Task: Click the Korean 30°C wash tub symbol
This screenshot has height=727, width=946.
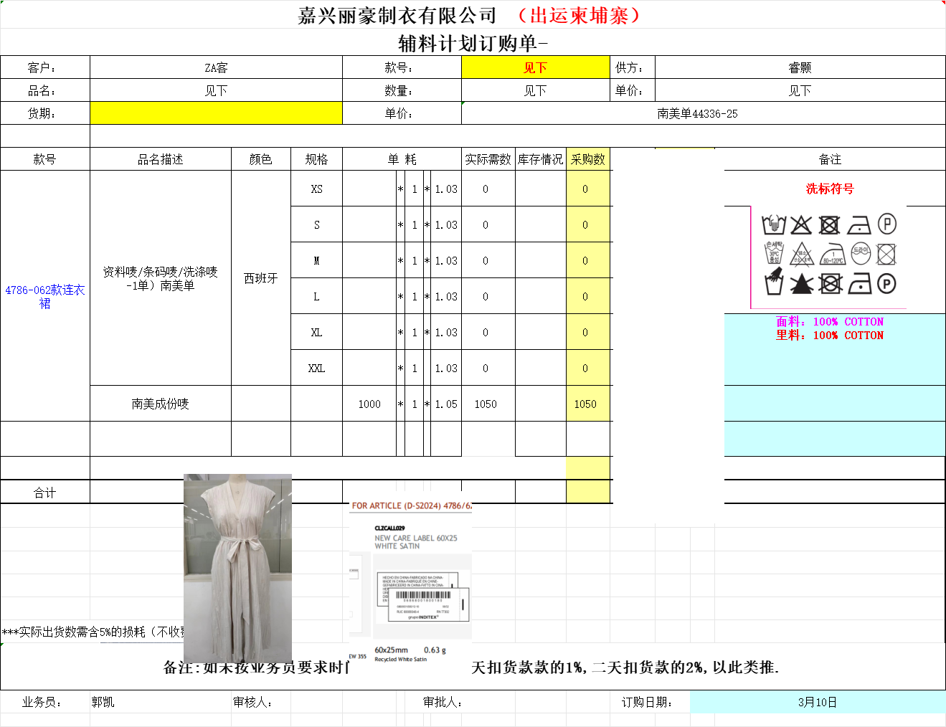Action: tap(774, 254)
